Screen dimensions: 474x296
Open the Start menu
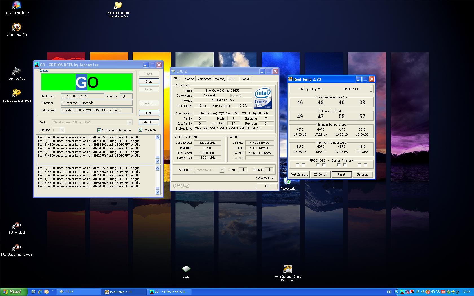(14, 292)
